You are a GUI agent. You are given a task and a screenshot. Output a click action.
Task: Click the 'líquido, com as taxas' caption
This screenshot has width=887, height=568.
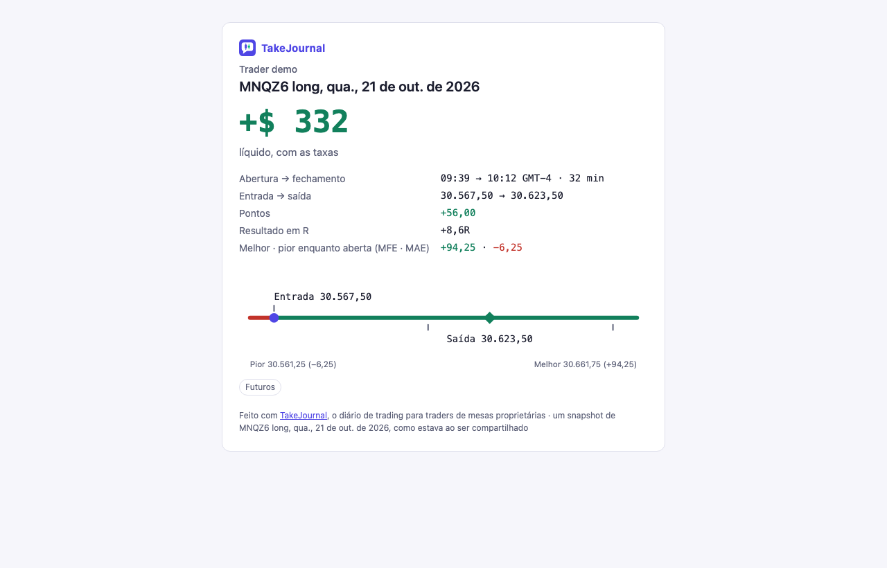288,152
